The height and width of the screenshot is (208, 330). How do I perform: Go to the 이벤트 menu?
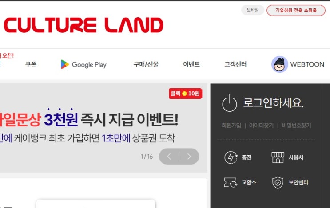191,64
